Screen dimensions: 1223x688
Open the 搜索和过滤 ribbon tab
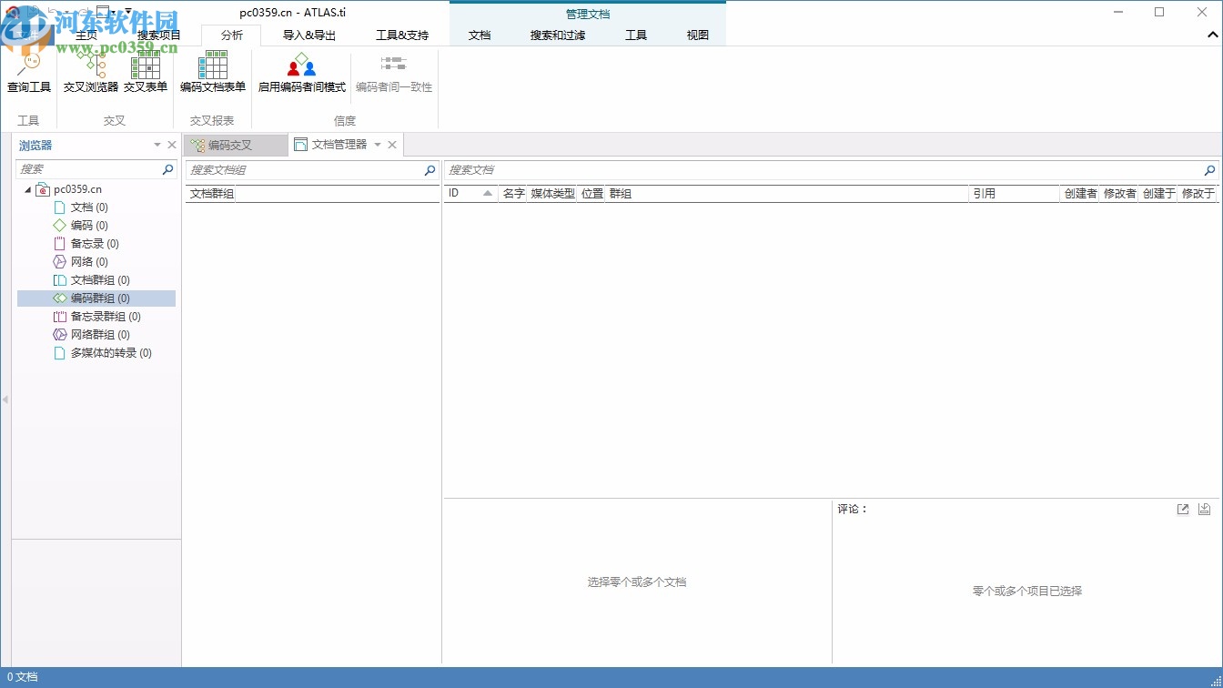[x=558, y=35]
